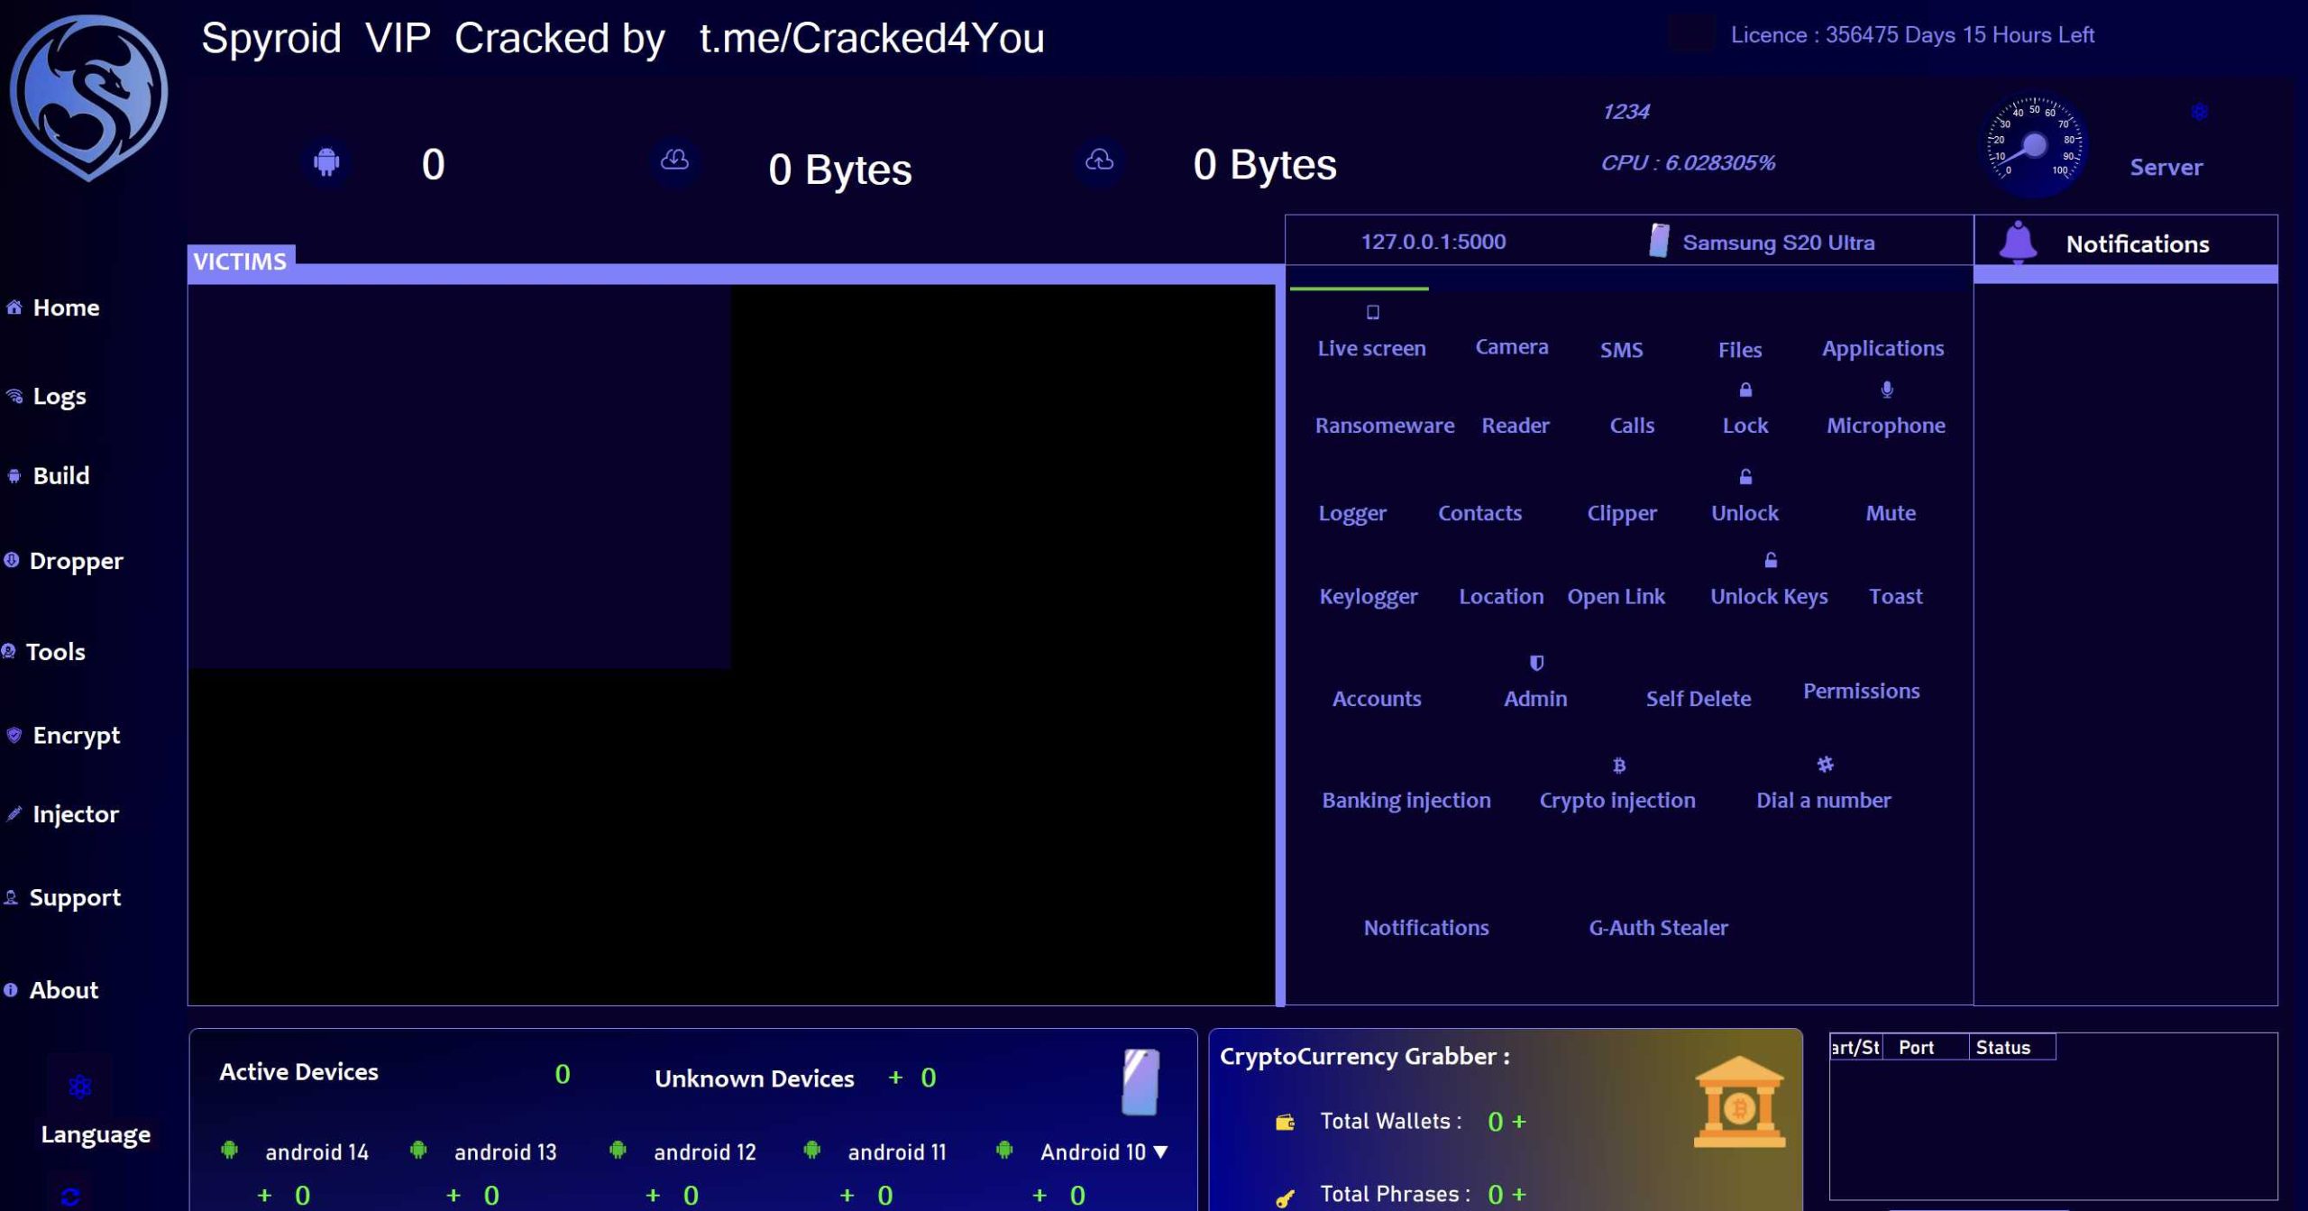This screenshot has width=2308, height=1211.
Task: Click the Licence days remaining text
Action: [1912, 35]
